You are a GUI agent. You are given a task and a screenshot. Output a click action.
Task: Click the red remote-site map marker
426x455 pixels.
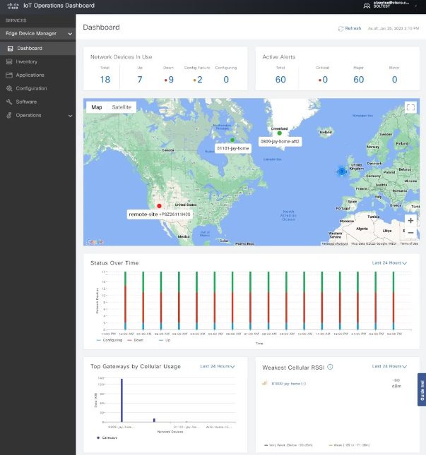point(159,206)
